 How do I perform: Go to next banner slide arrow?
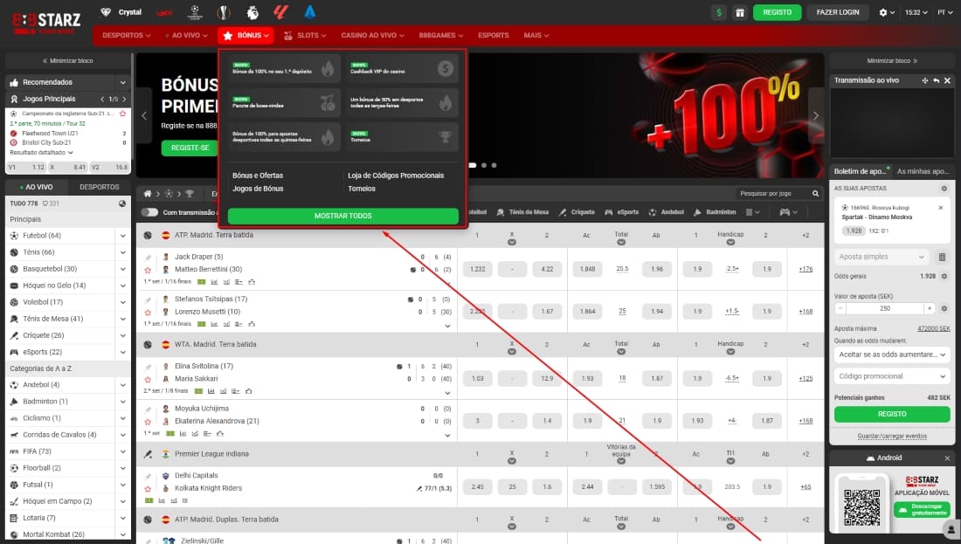point(816,116)
